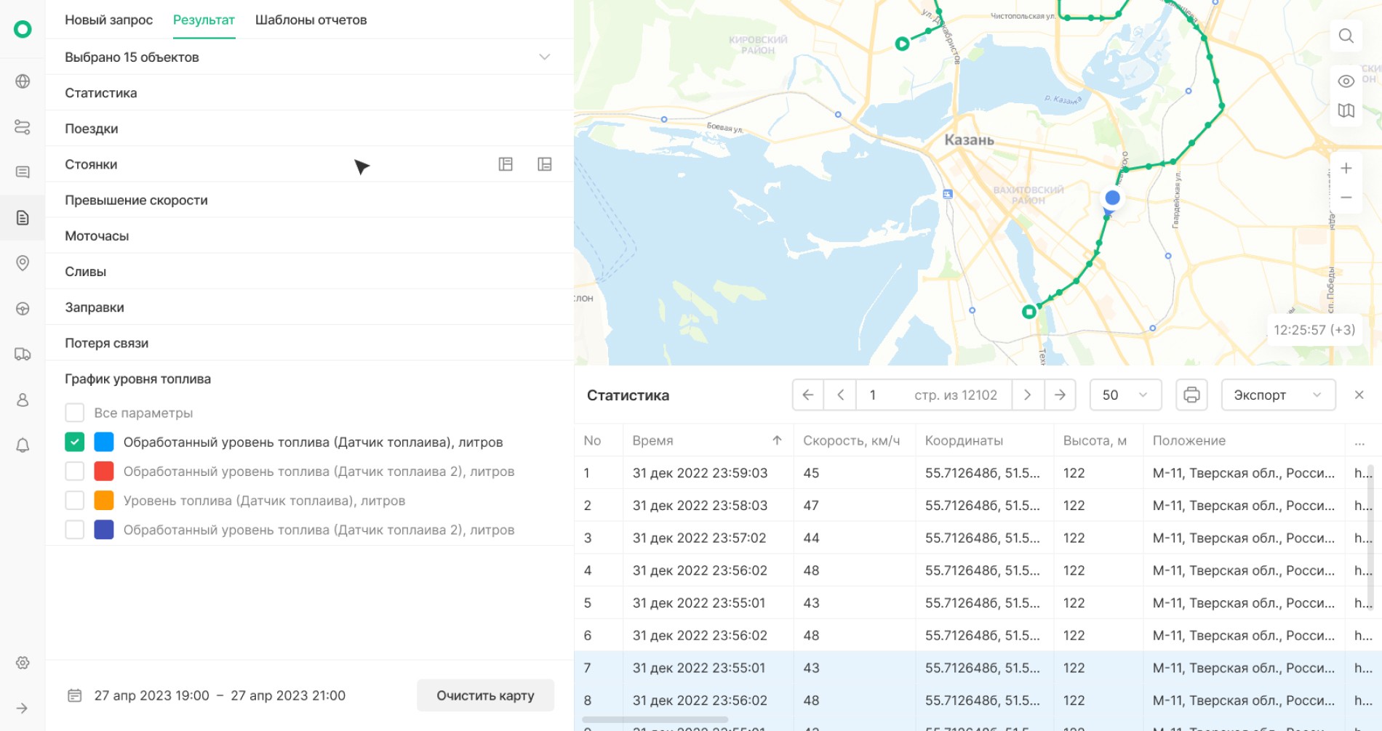Enable the 'Все параметры' checkbox
Screen dimensions: 1382x731
(x=75, y=413)
